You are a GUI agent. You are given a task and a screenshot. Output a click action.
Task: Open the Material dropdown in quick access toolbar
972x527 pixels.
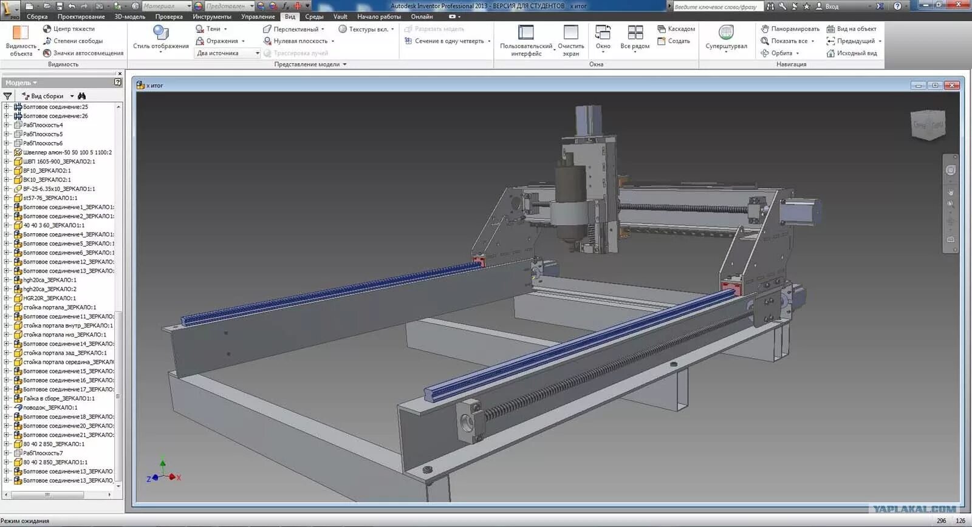166,6
